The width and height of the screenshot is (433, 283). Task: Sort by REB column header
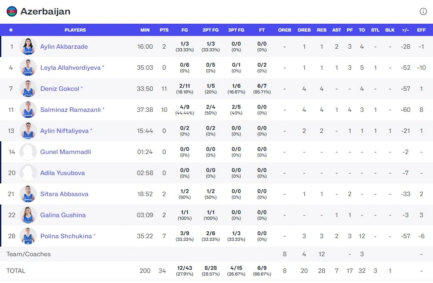[x=322, y=30]
